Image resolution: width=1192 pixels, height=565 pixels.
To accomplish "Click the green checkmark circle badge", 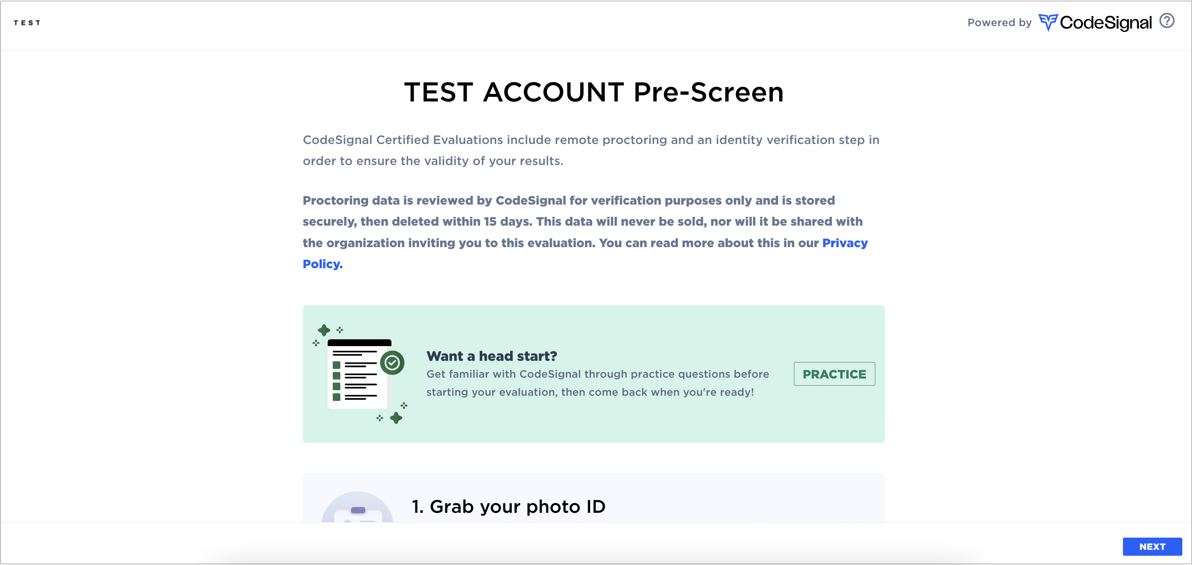I will click(x=392, y=363).
